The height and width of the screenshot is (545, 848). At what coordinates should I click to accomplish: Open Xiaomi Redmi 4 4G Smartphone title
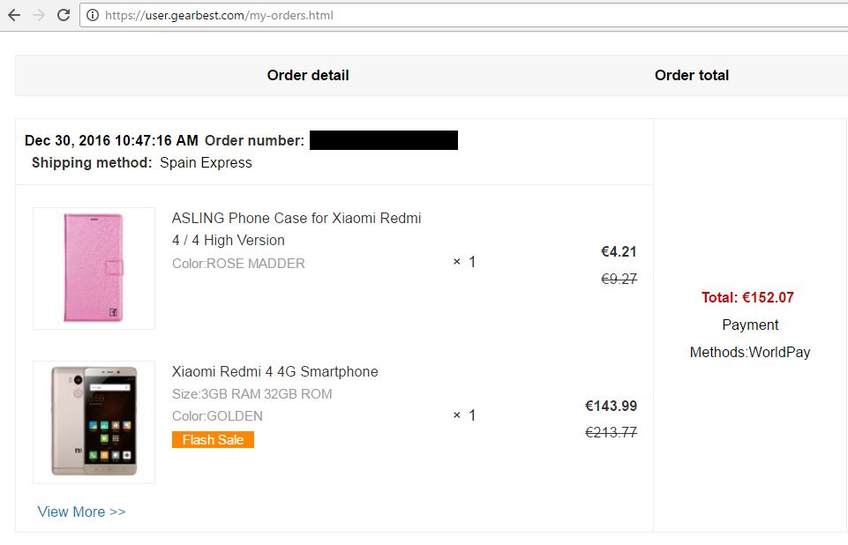point(274,371)
